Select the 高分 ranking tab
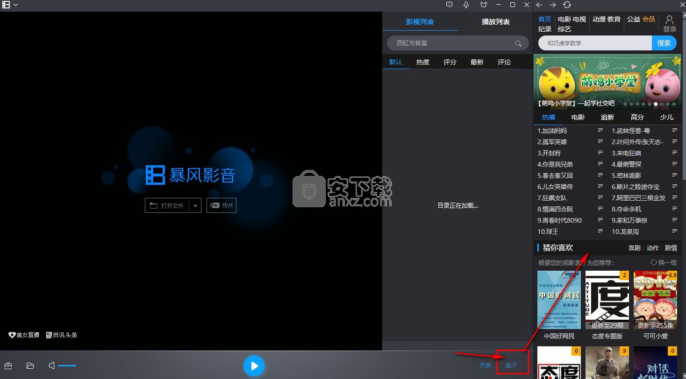This screenshot has height=379, width=686. point(637,117)
